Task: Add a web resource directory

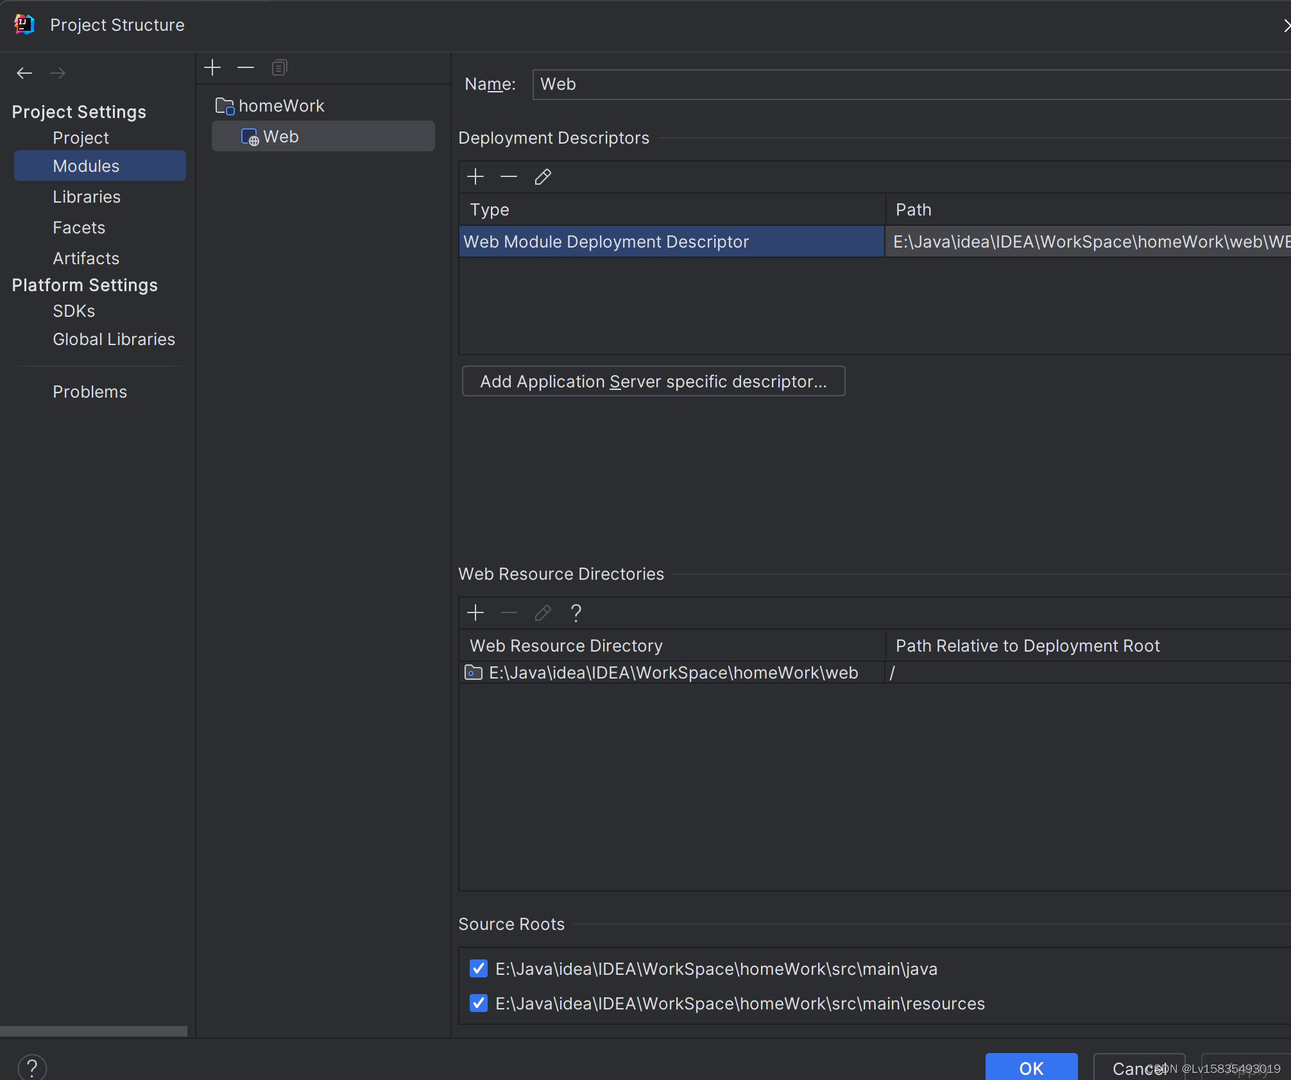Action: (x=475, y=612)
